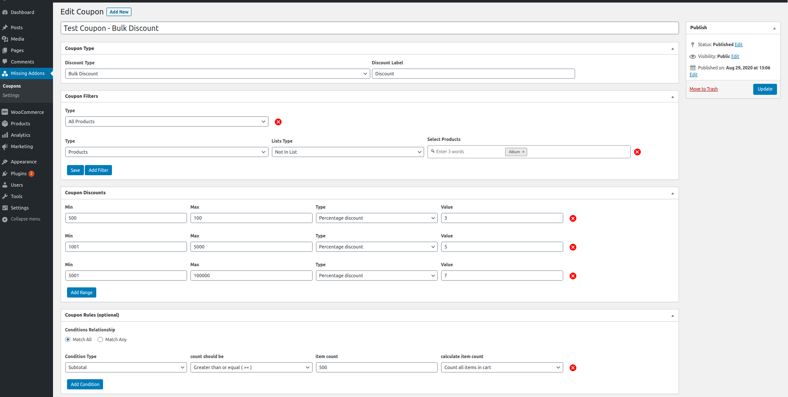Click the sidebar Settings sliders icon
788x397 pixels.
click(5, 208)
